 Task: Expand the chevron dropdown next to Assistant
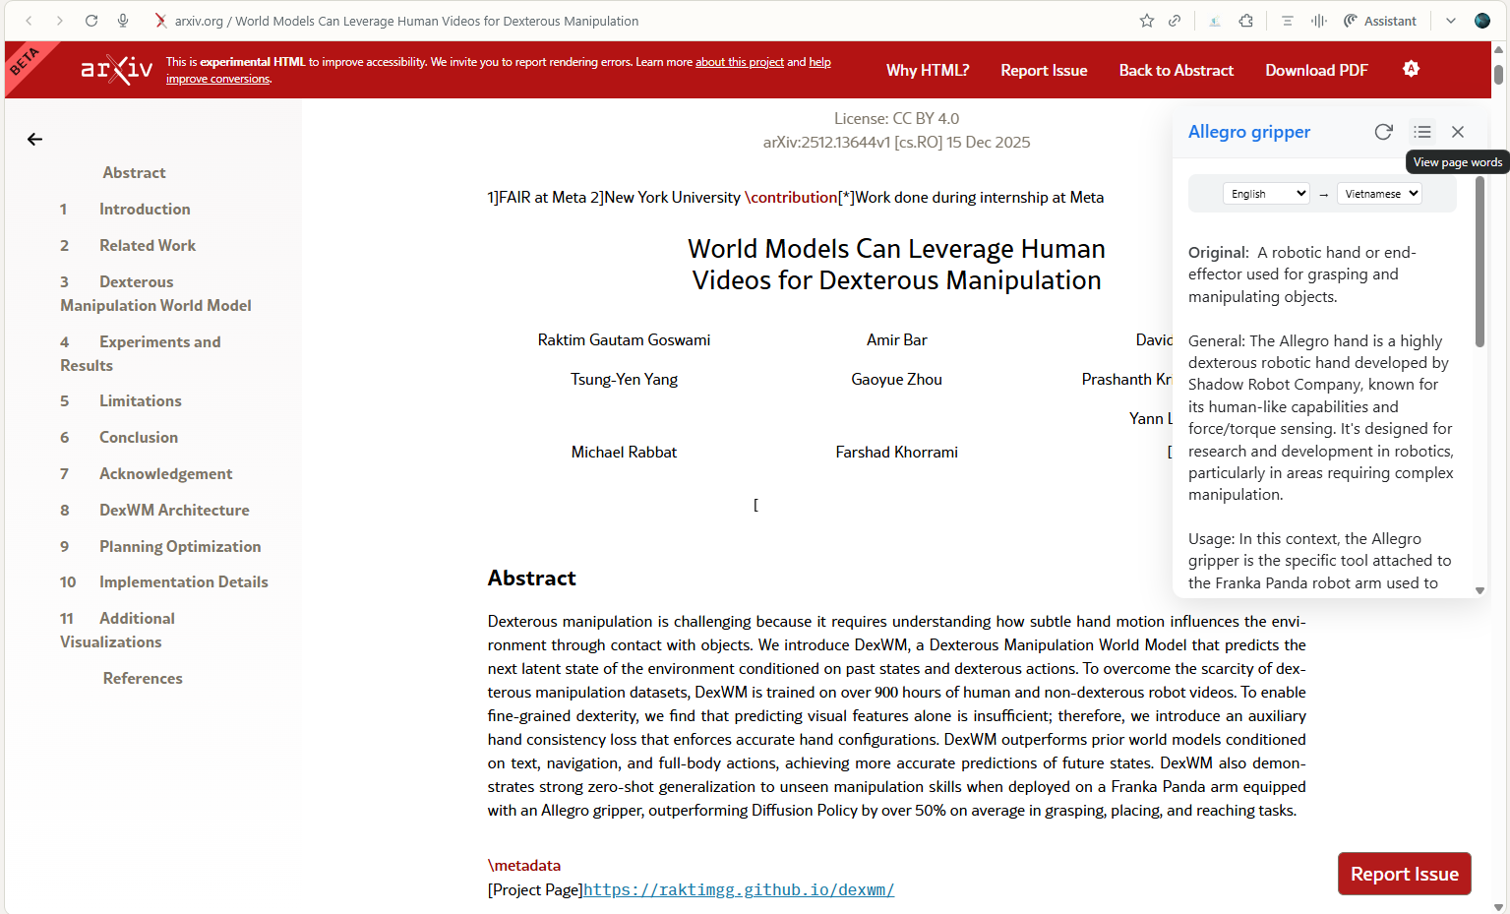pyautogui.click(x=1451, y=21)
